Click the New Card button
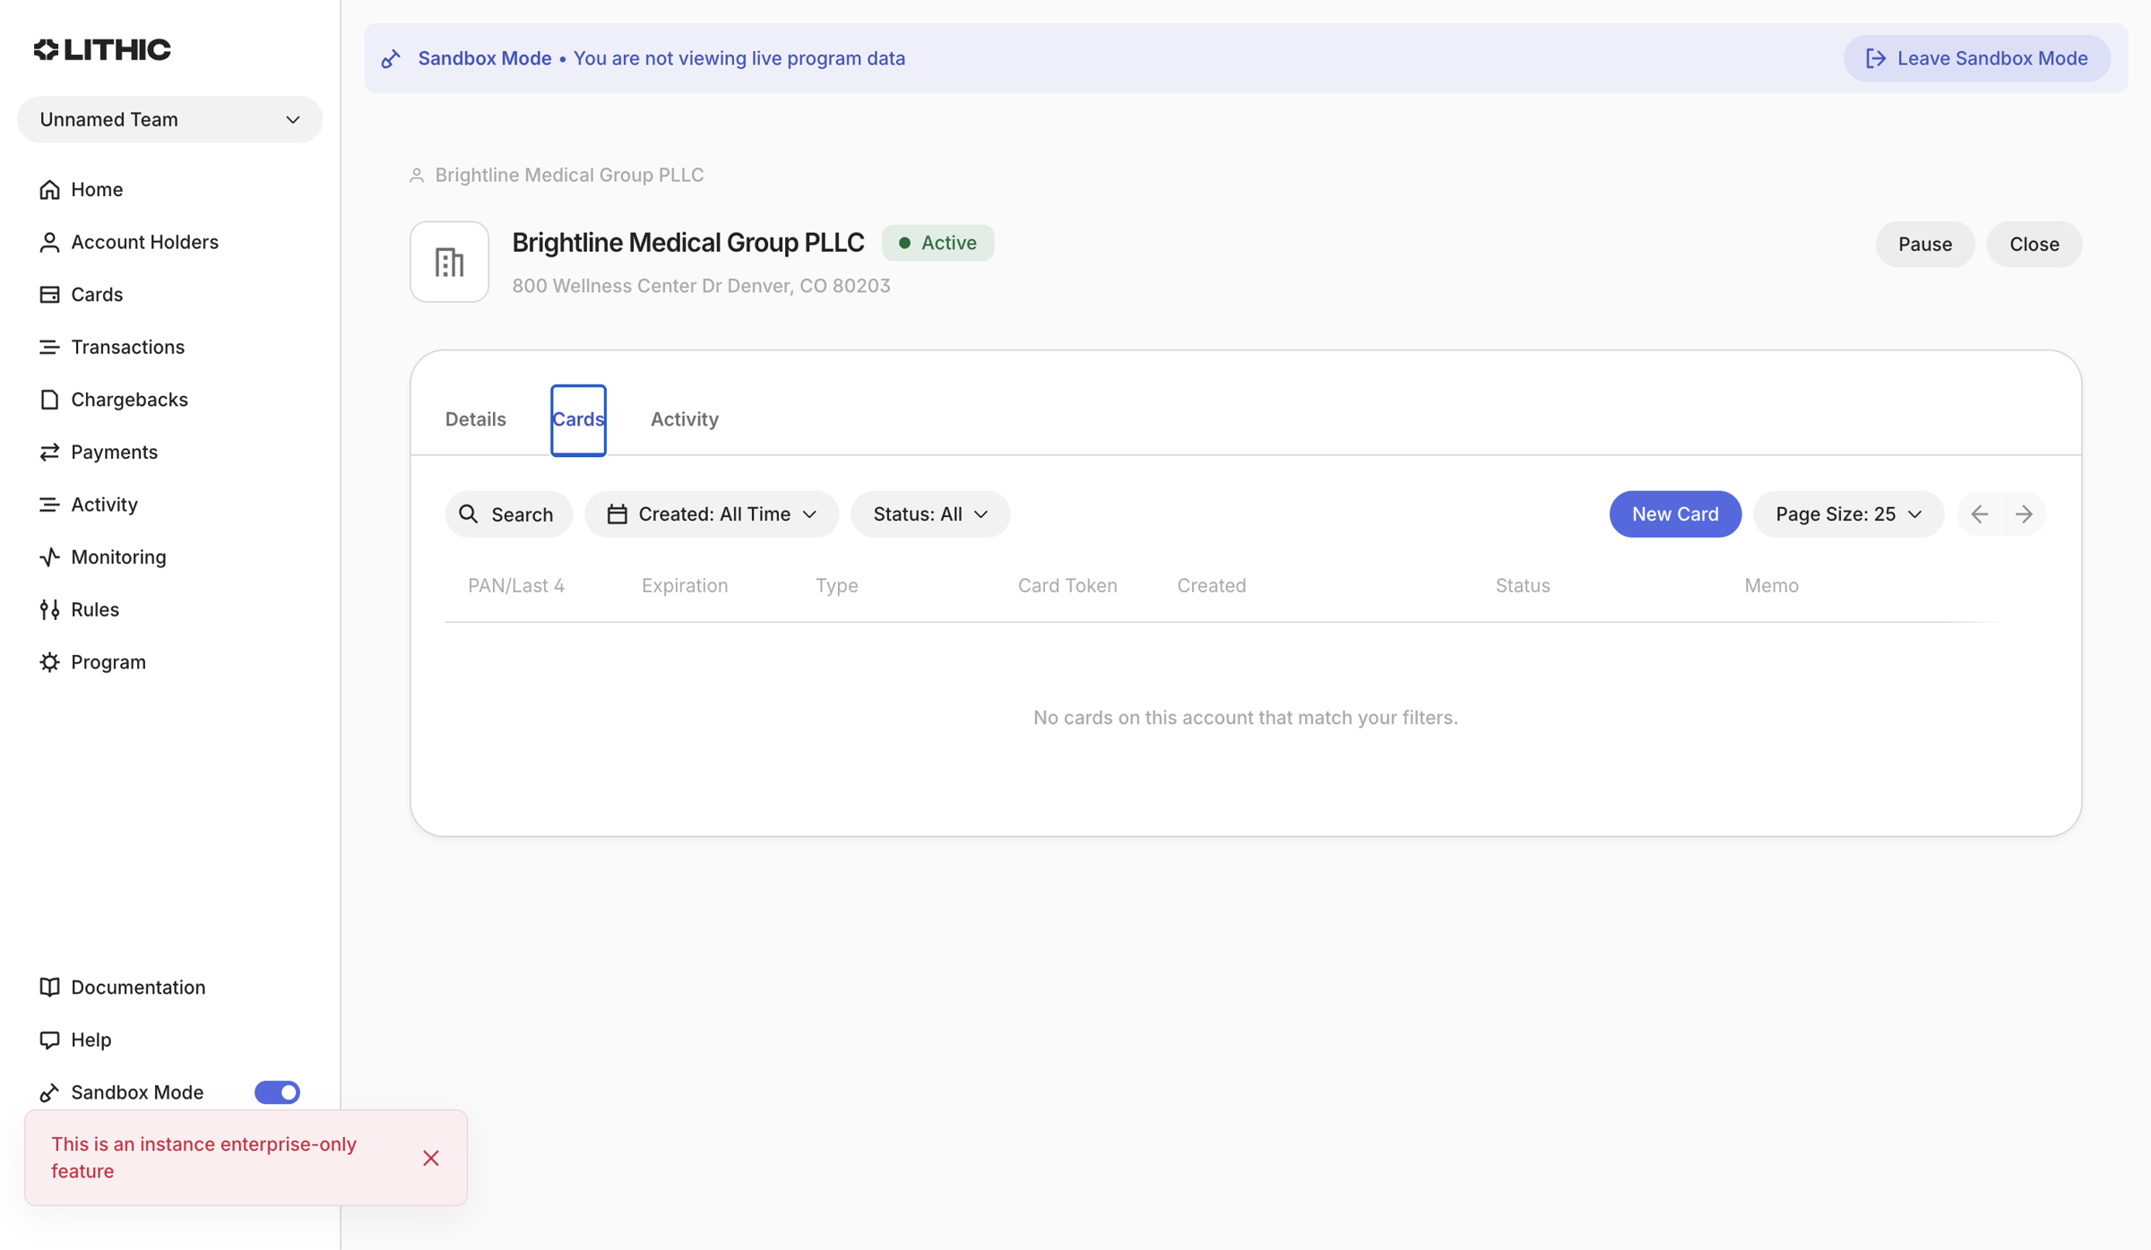The width and height of the screenshot is (2151, 1250). click(1674, 514)
